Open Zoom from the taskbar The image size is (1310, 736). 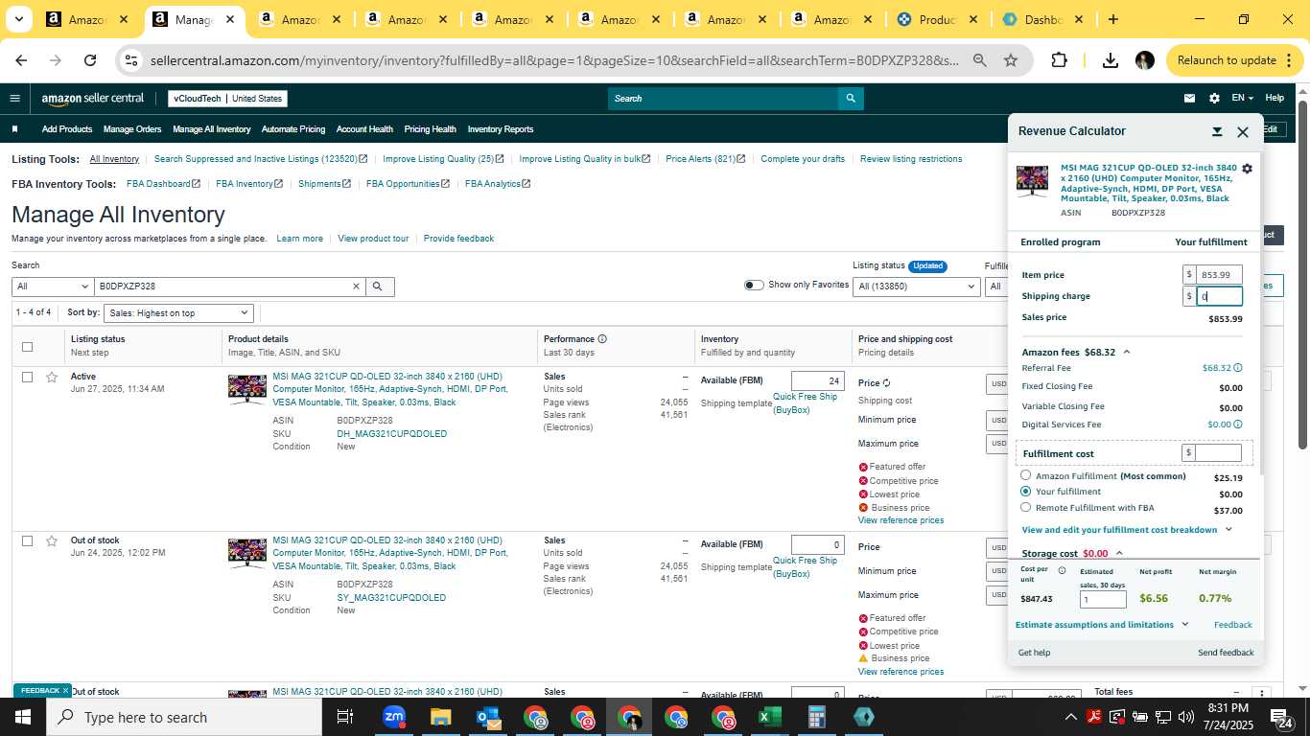point(393,717)
